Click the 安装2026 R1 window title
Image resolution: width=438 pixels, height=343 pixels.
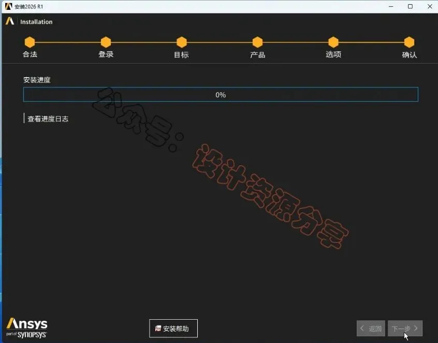coord(29,6)
